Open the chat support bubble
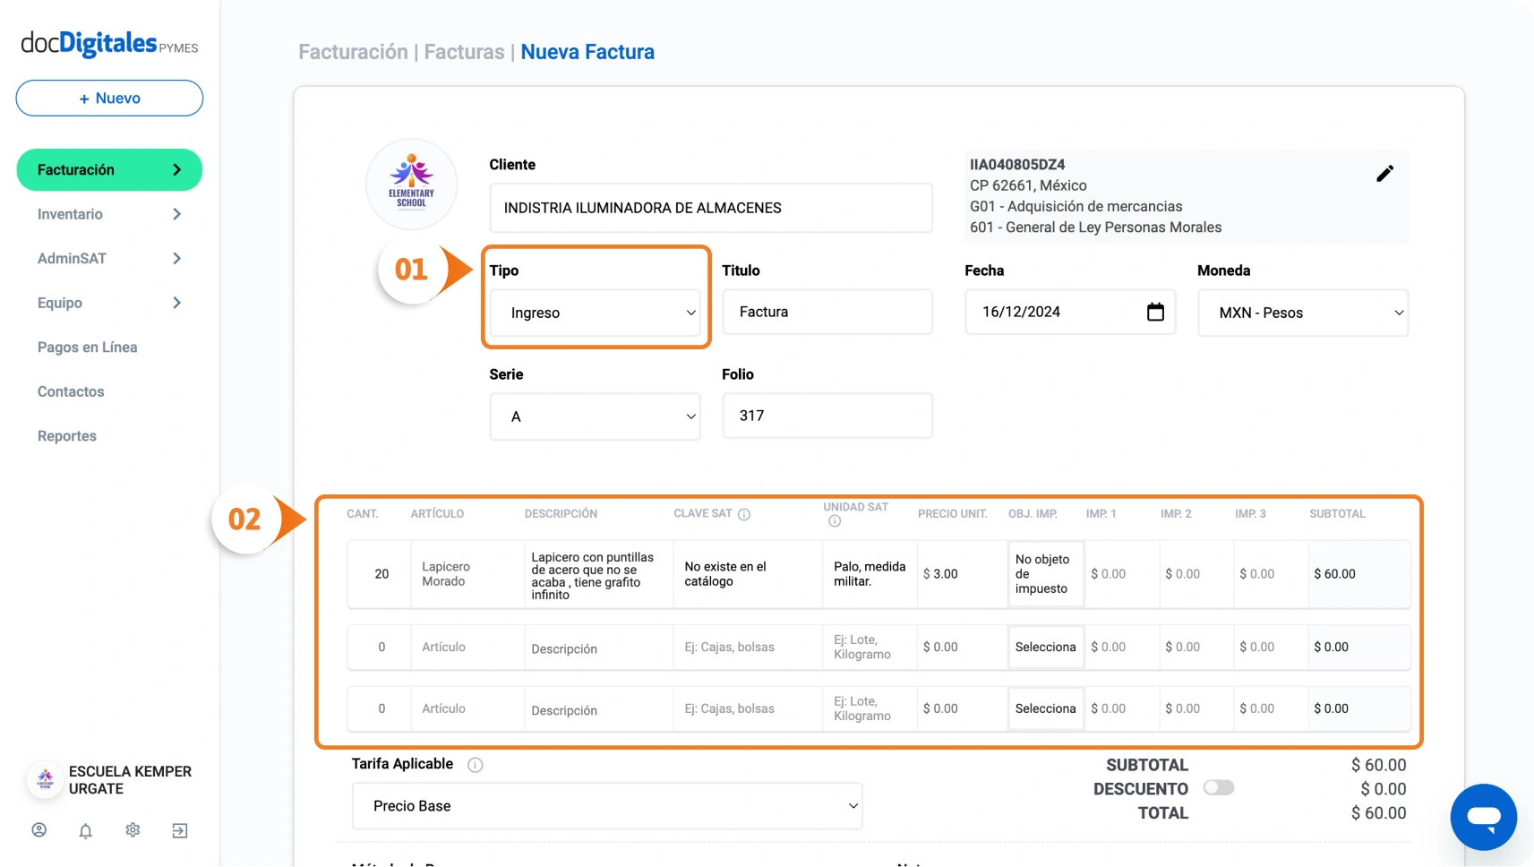 [1483, 817]
